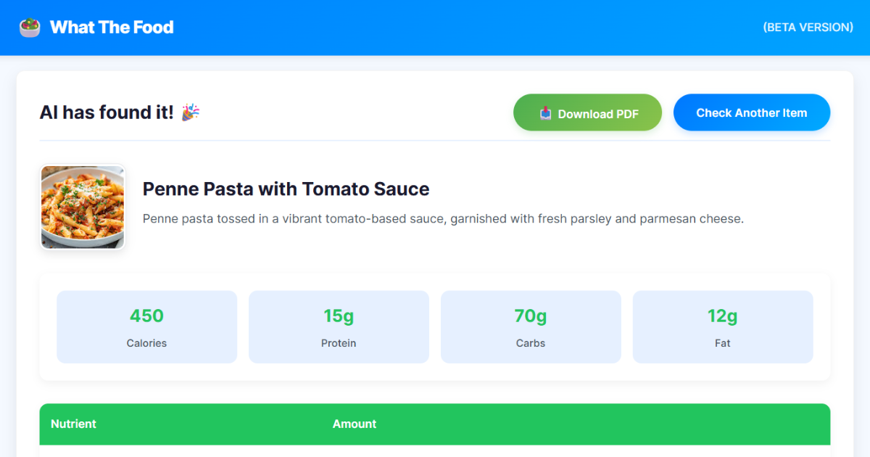Click the Download PDF button
Screen dimensions: 870x457
point(587,112)
